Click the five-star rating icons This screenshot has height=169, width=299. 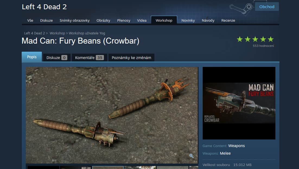(255, 39)
